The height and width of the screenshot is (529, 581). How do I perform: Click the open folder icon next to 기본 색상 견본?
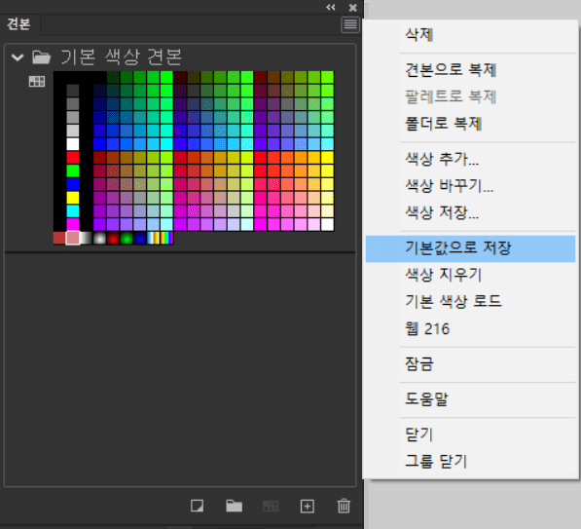tap(41, 57)
